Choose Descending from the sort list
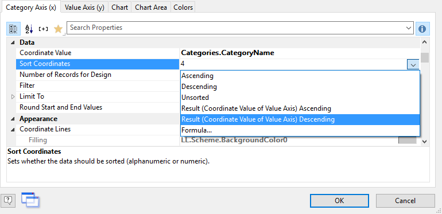Image resolution: width=442 pixels, height=214 pixels. [x=300, y=87]
